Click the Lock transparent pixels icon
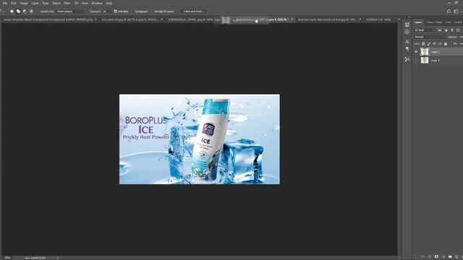The width and height of the screenshot is (463, 260). click(423, 43)
